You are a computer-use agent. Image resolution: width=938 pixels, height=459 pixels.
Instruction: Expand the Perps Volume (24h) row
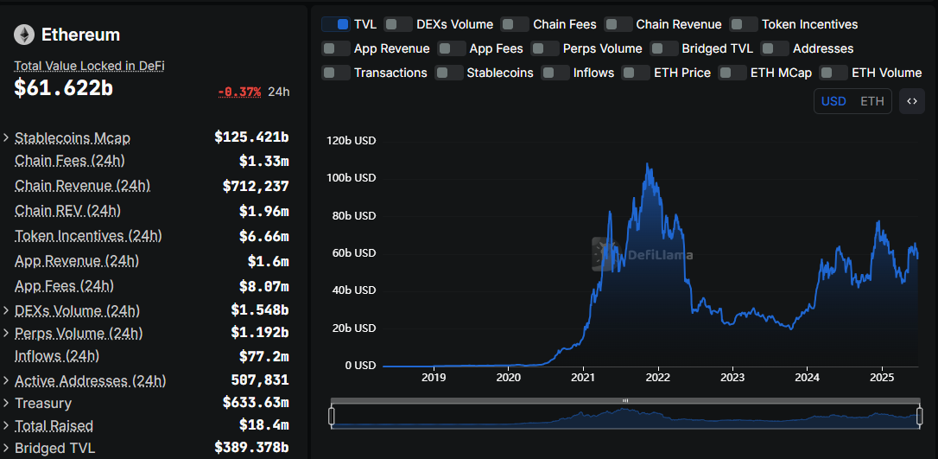point(6,332)
